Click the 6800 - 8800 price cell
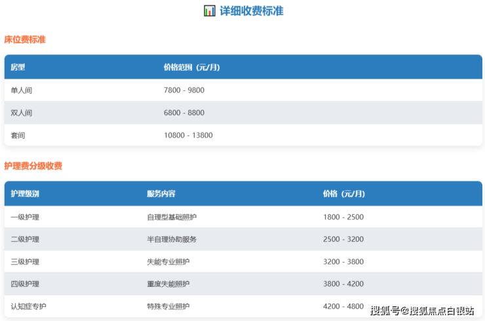The width and height of the screenshot is (485, 321). [x=184, y=113]
